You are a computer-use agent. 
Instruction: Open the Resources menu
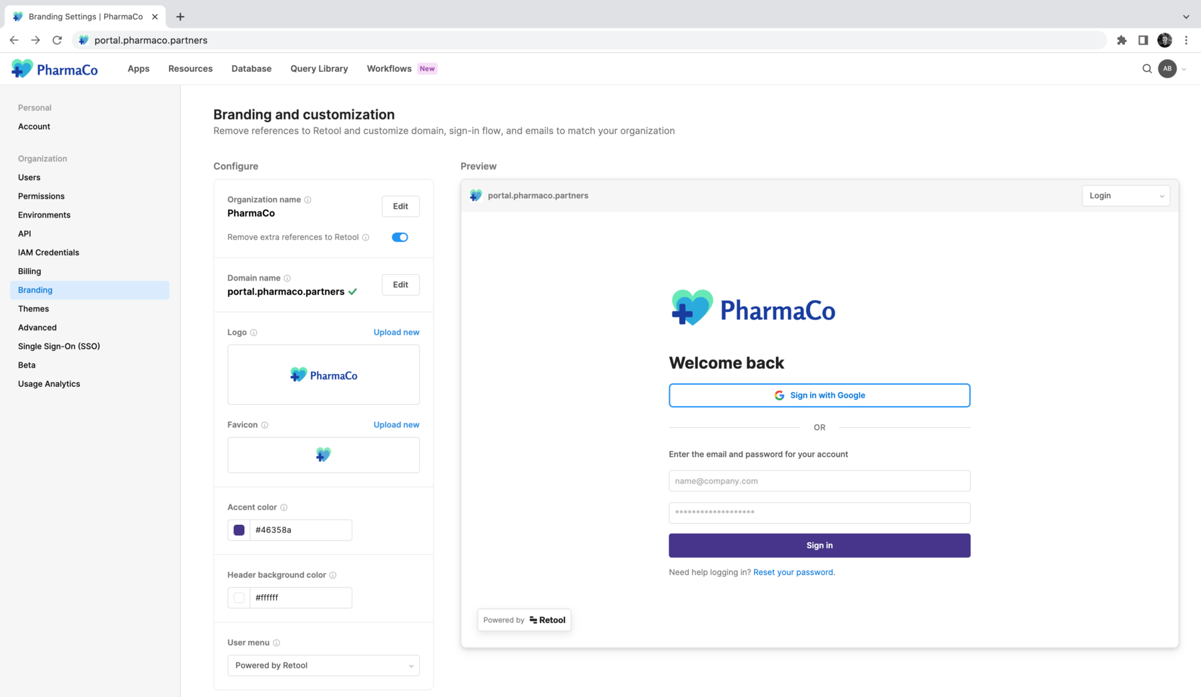pyautogui.click(x=190, y=69)
